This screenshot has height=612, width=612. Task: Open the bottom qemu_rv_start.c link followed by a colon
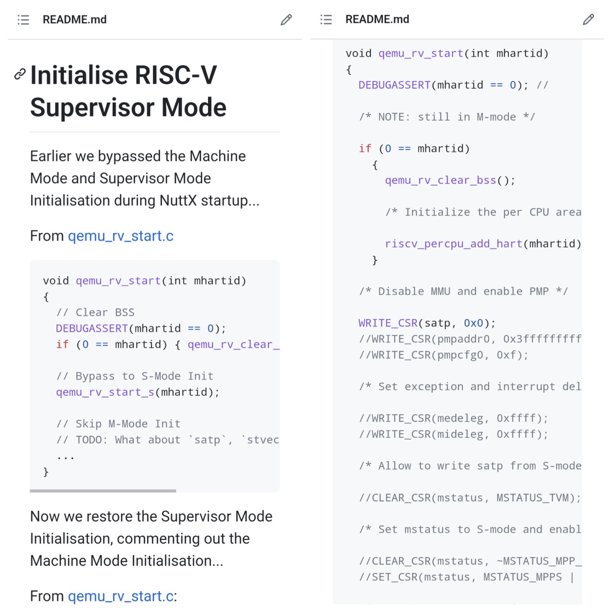point(120,596)
